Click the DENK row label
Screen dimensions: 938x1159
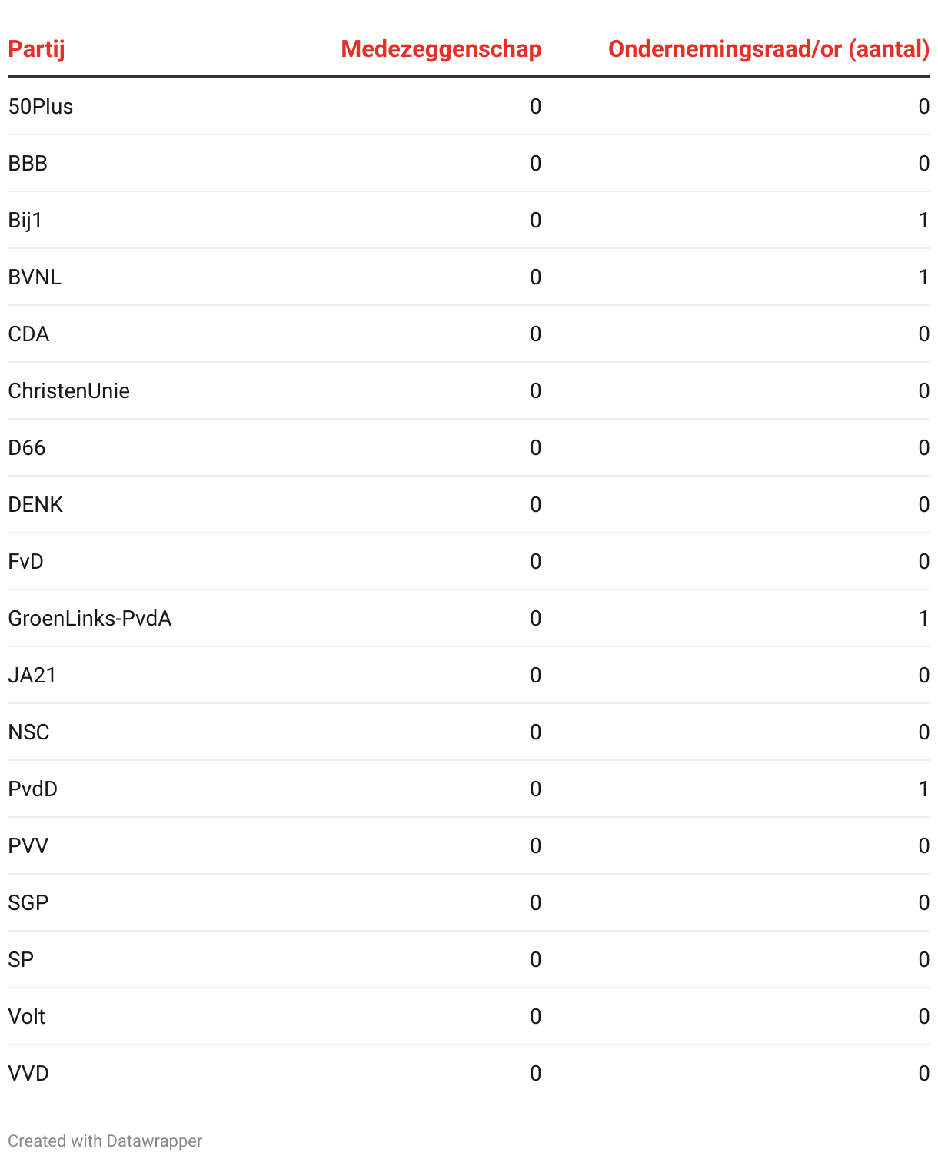(x=35, y=504)
